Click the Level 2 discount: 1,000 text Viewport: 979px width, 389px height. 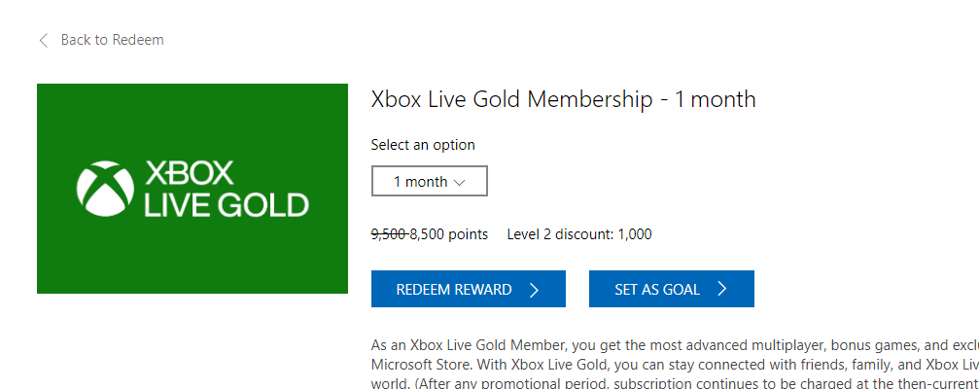[579, 234]
